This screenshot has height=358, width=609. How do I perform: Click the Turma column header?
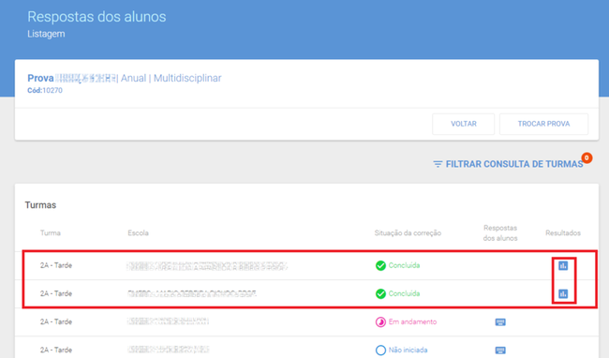click(51, 233)
